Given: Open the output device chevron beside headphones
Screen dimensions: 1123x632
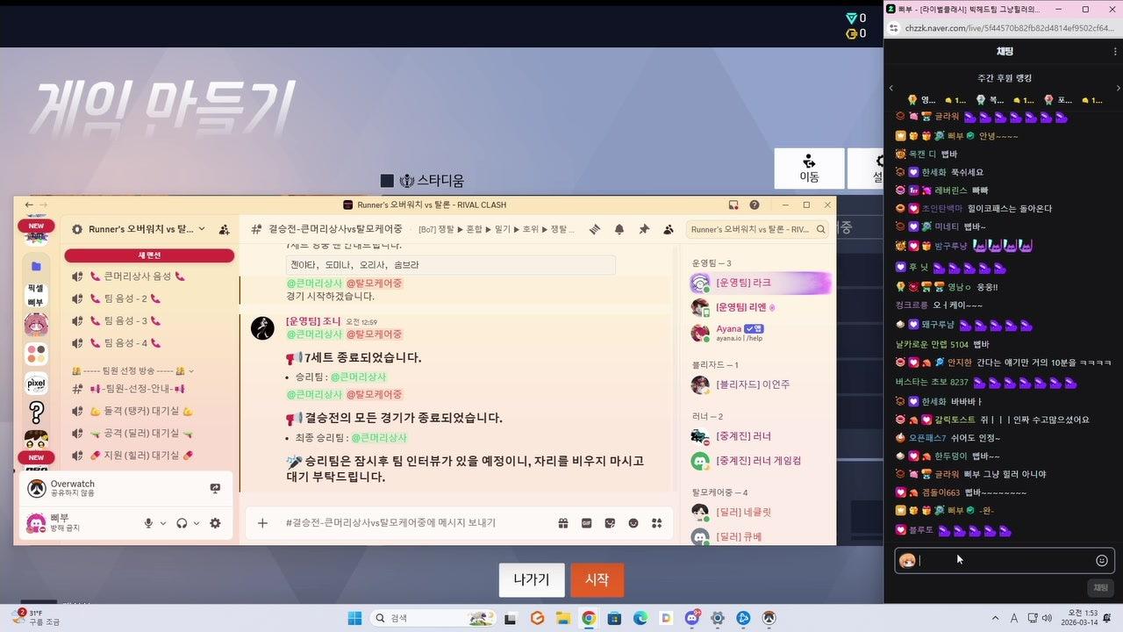Looking at the screenshot, I should [196, 523].
